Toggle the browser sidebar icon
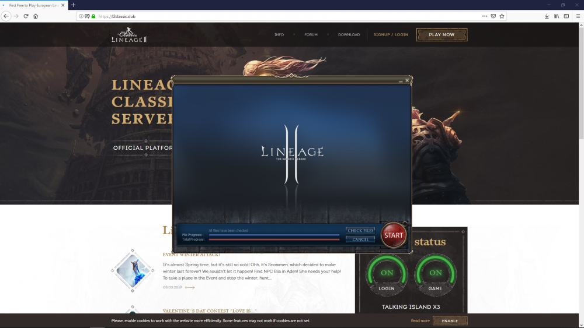Viewport: 584px width, 328px height. click(566, 16)
